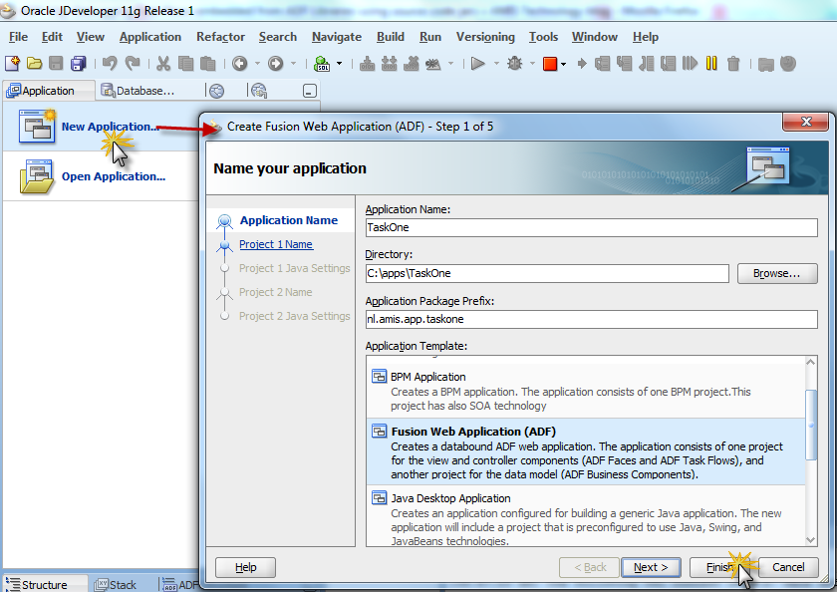Go to Project 1 Name step link
The height and width of the screenshot is (592, 837).
click(275, 244)
